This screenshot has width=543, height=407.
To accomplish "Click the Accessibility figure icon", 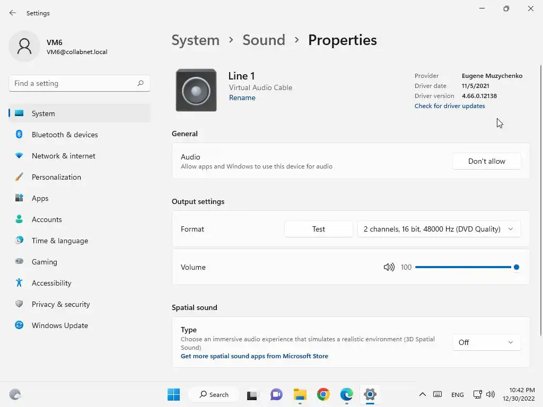I will tap(19, 283).
